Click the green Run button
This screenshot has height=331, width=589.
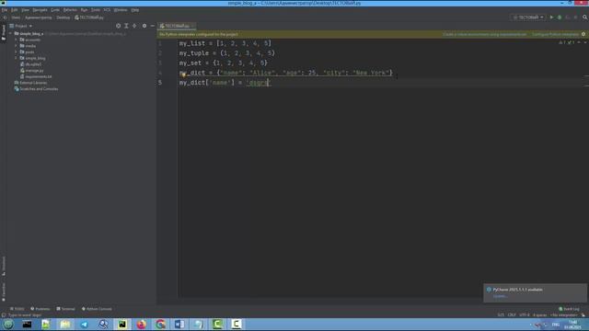click(x=551, y=17)
